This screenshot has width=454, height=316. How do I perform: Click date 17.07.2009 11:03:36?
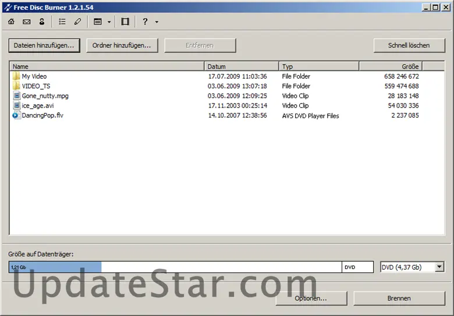[x=237, y=76]
